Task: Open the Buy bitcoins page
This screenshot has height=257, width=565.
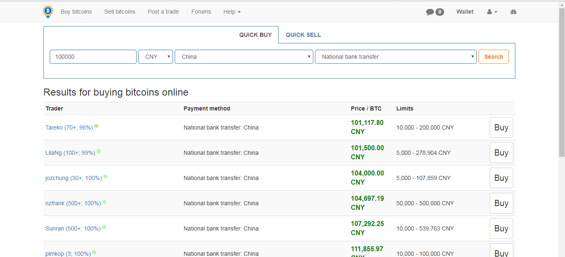Action: 76,12
